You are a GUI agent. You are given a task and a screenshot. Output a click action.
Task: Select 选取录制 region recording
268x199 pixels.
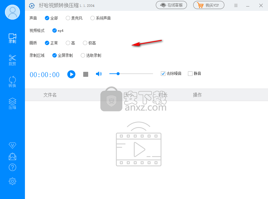(91, 55)
